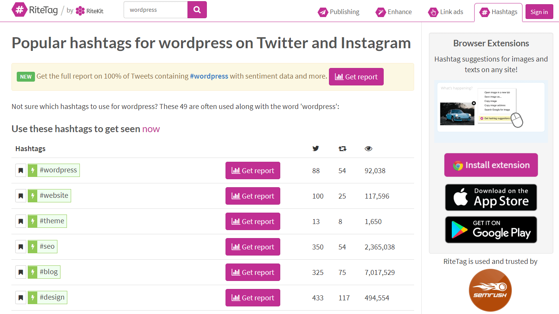559x314 pixels.
Task: Click the 2,365,038 exposure value
Action: pos(380,247)
